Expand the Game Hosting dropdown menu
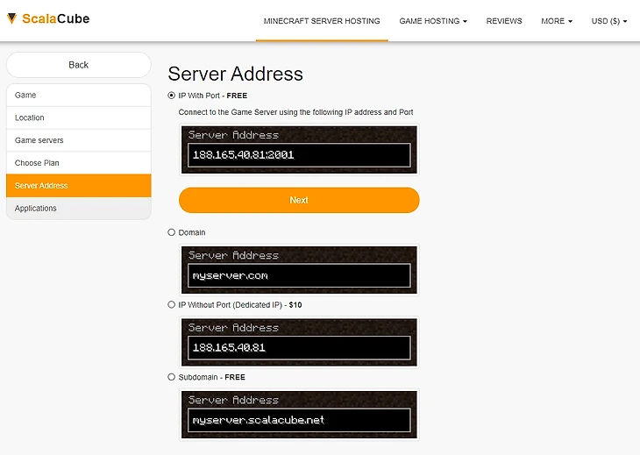 click(432, 21)
